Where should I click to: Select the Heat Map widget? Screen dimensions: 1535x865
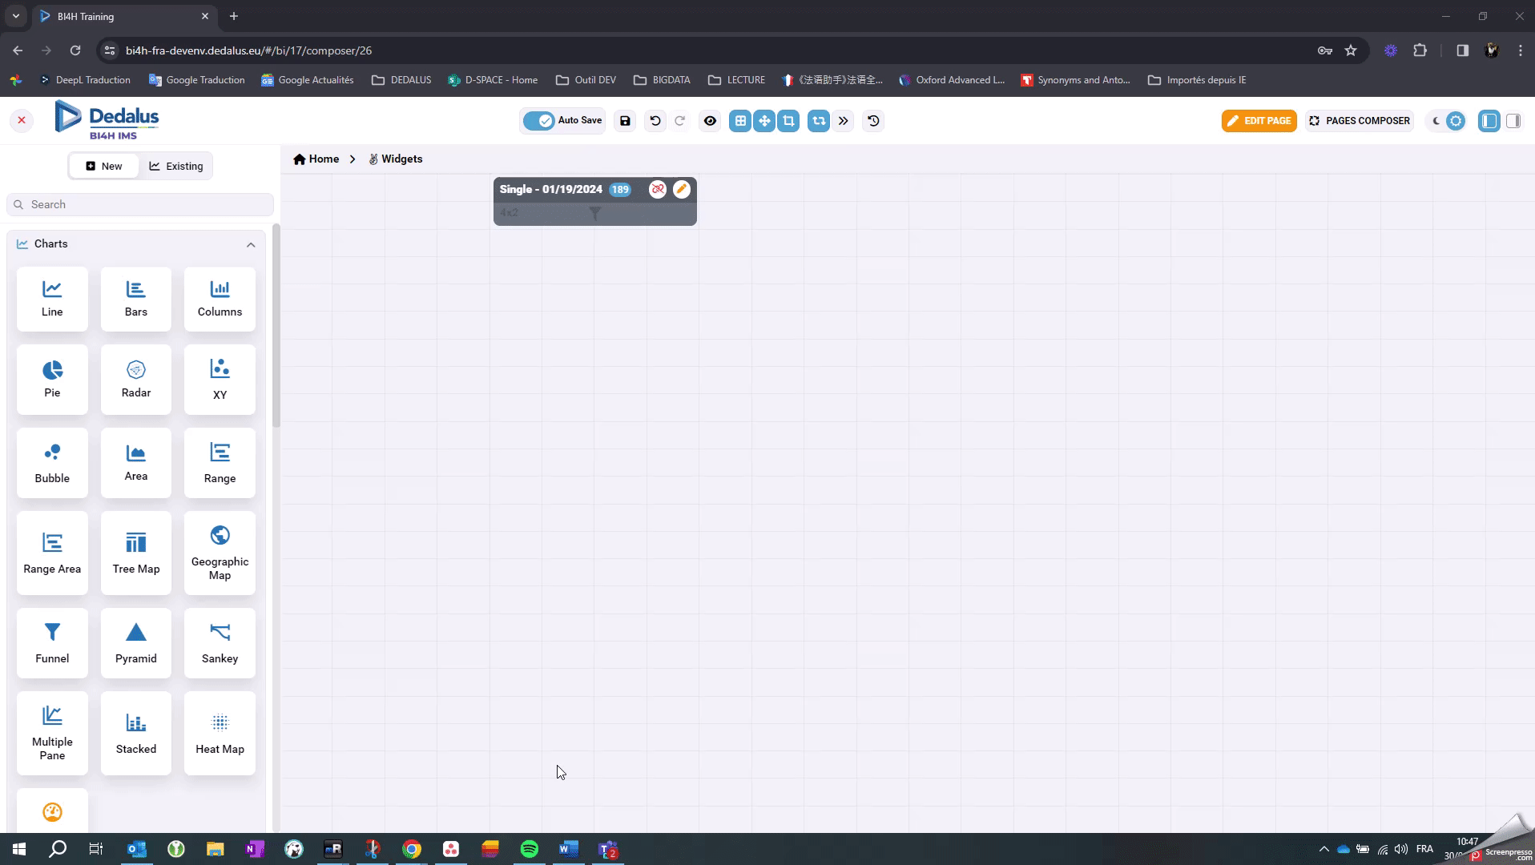pos(220,733)
